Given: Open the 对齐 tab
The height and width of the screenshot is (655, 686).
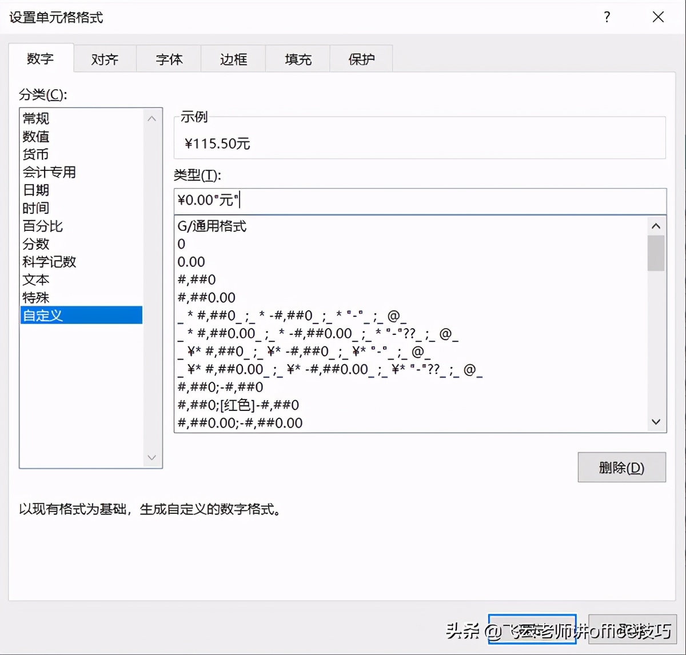Looking at the screenshot, I should coord(105,59).
